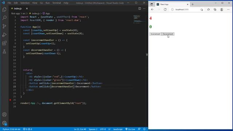
Task: Open the Run menu
Action: (x=48, y=3)
